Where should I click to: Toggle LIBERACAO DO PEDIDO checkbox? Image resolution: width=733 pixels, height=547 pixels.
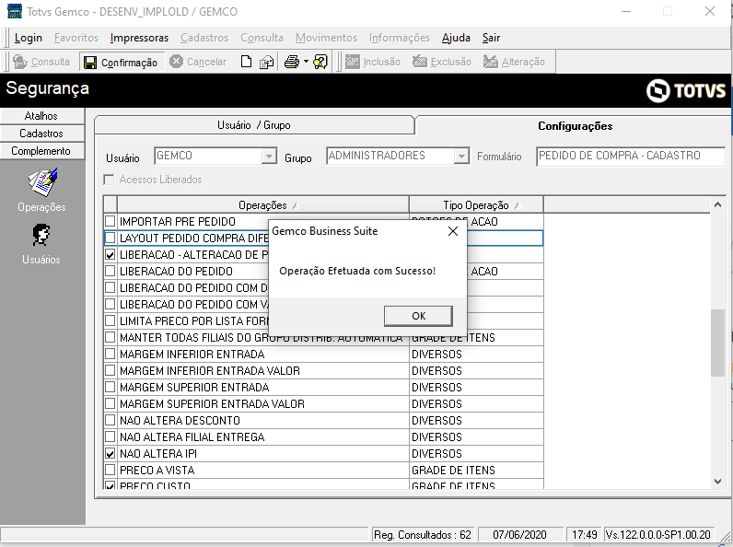coord(110,271)
